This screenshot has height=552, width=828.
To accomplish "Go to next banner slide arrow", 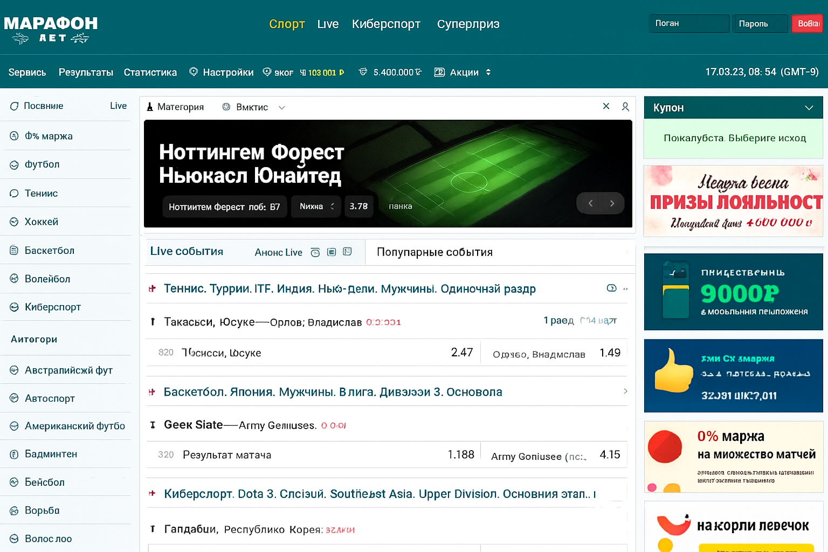I will tap(612, 203).
